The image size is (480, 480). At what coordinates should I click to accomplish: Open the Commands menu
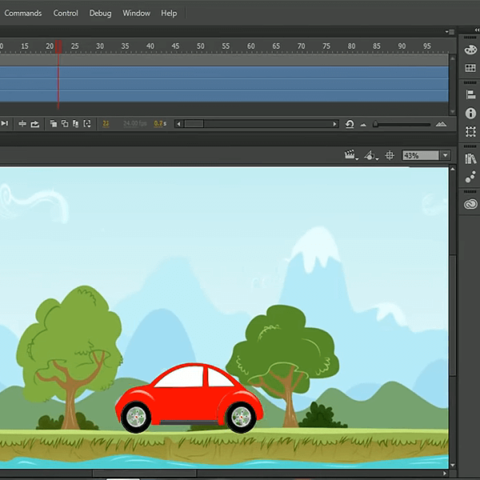tap(23, 14)
